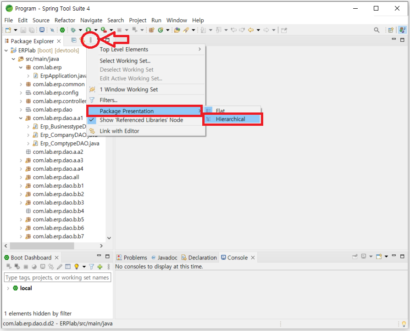Click the New file toolbar icon

click(8, 30)
